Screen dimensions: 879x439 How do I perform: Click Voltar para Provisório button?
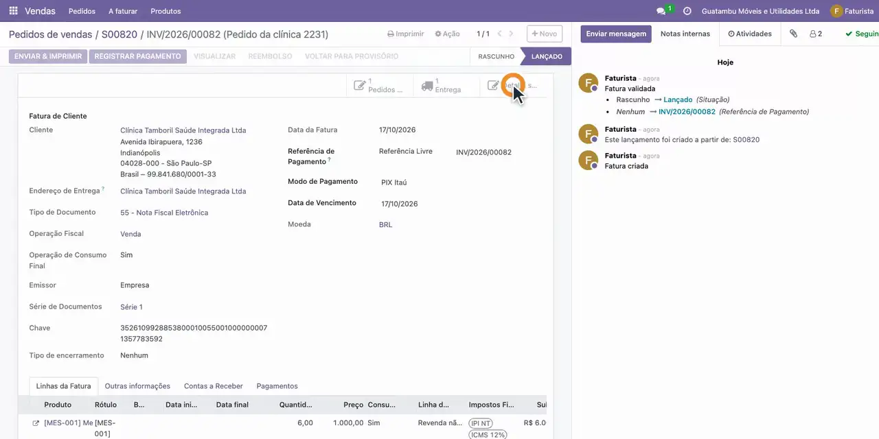pyautogui.click(x=352, y=56)
